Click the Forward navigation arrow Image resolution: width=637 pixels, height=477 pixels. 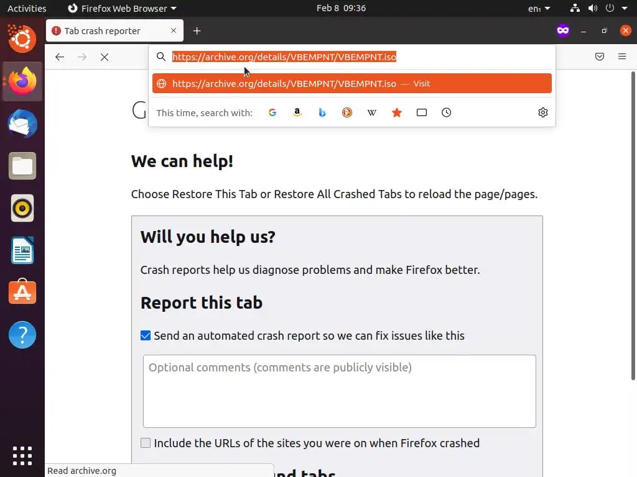coord(82,57)
